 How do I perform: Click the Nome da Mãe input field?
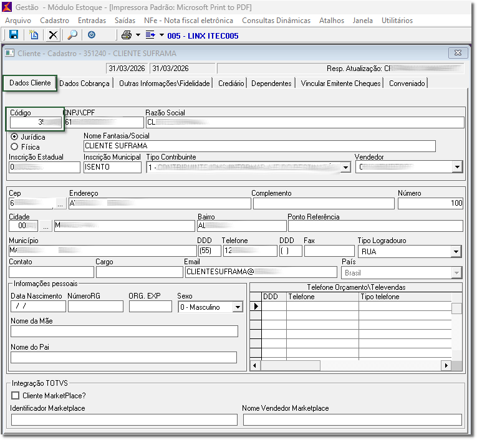(x=124, y=331)
